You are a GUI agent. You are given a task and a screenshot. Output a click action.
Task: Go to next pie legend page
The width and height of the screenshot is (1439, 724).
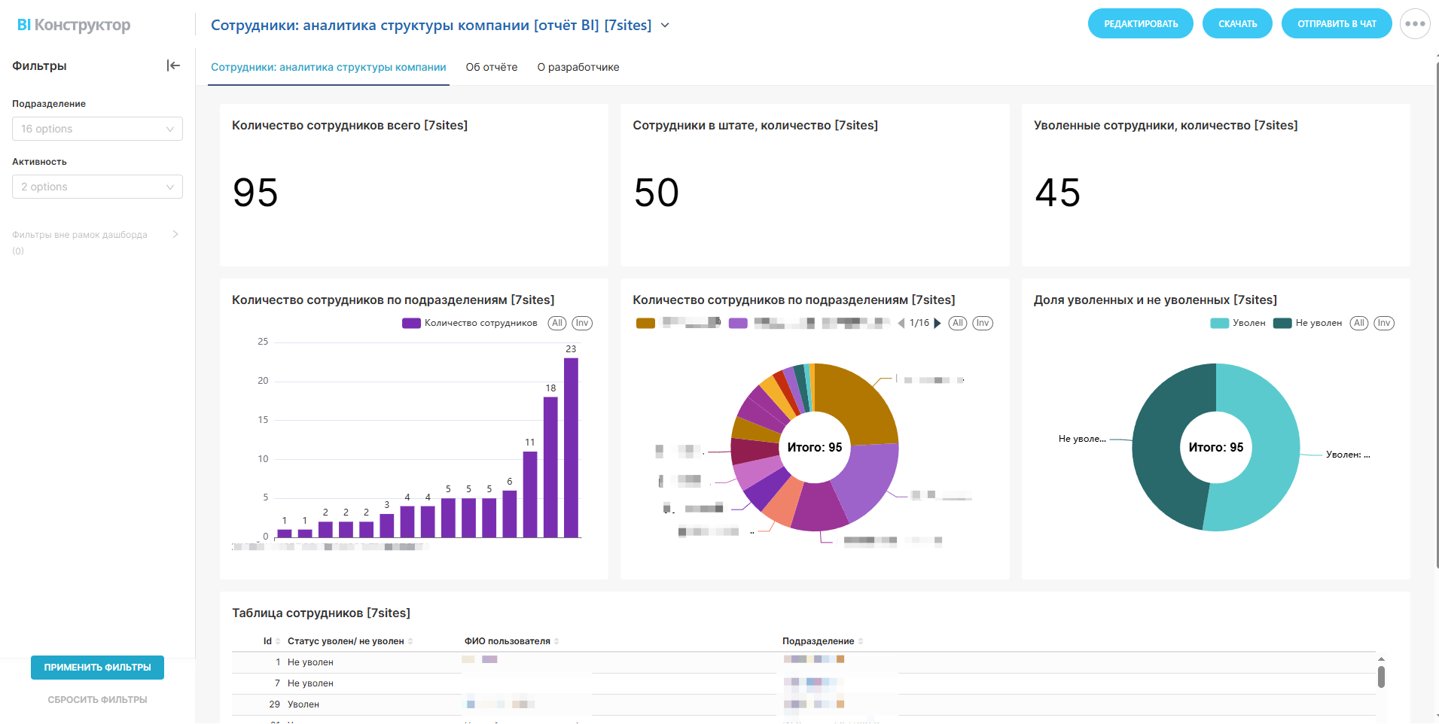coord(937,324)
